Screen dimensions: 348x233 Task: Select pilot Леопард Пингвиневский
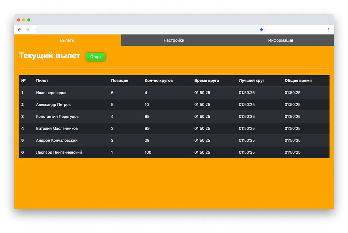[59, 152]
